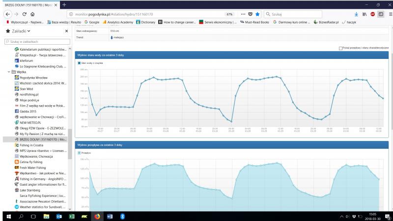Screen dimensions: 393x221
Task: Open Outlook from the taskbar
Action: (59, 216)
